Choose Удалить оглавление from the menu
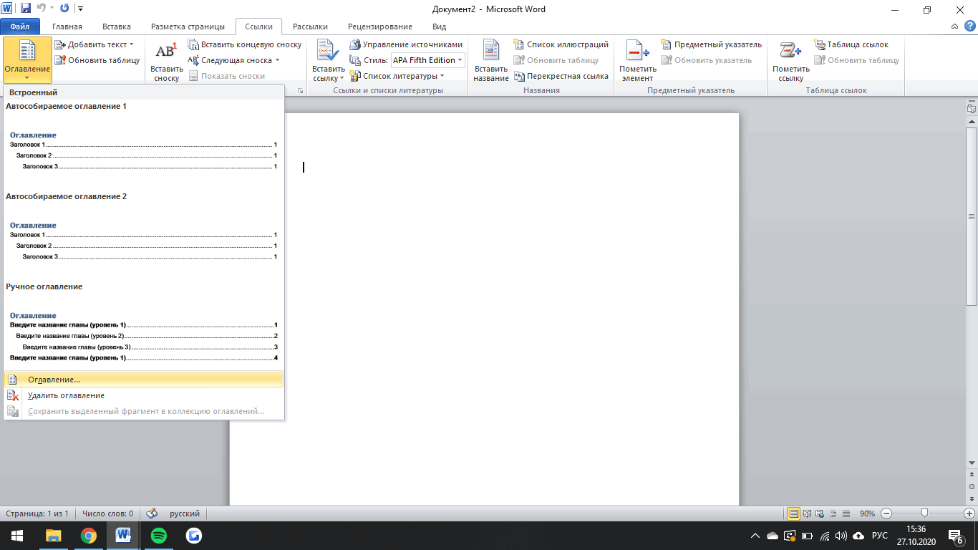The height and width of the screenshot is (550, 978). tap(66, 395)
